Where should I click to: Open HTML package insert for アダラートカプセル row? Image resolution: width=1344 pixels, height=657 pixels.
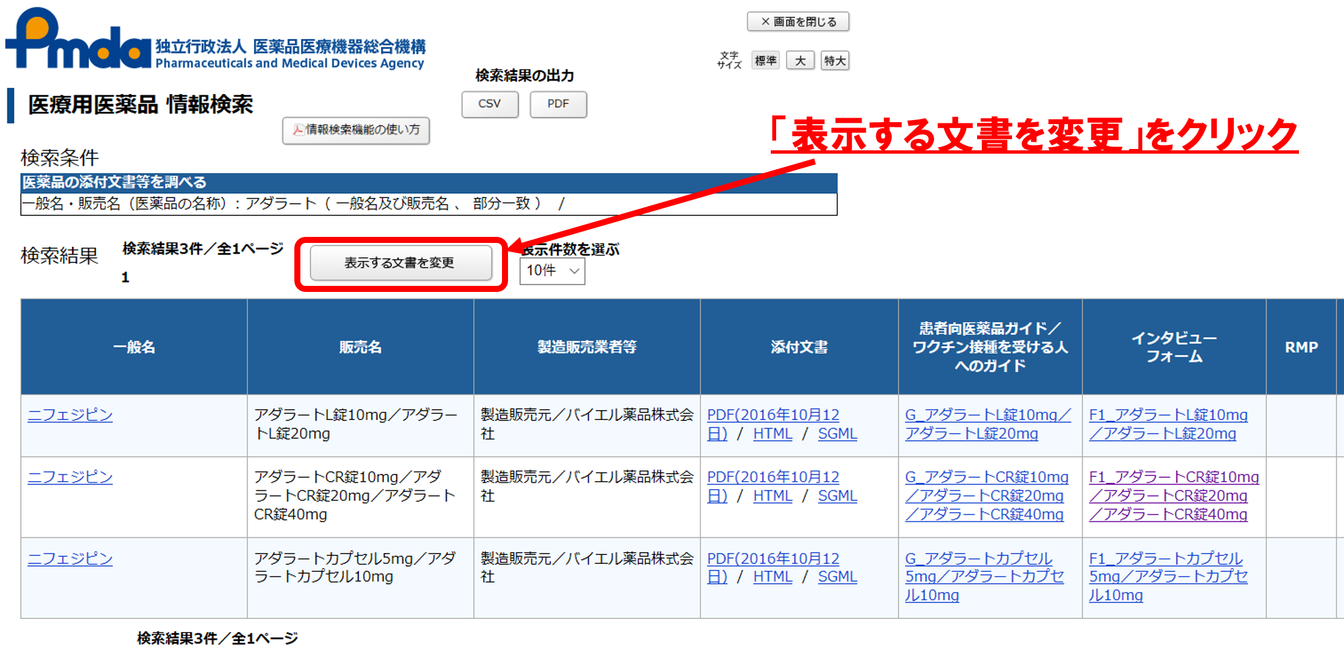773,576
